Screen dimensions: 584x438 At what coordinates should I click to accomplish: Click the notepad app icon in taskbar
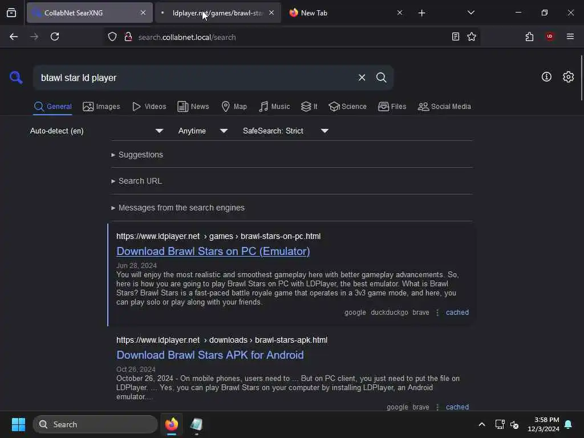(x=196, y=424)
